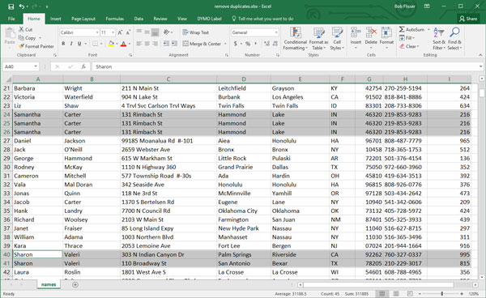Open Sort & Filter

click(439, 38)
